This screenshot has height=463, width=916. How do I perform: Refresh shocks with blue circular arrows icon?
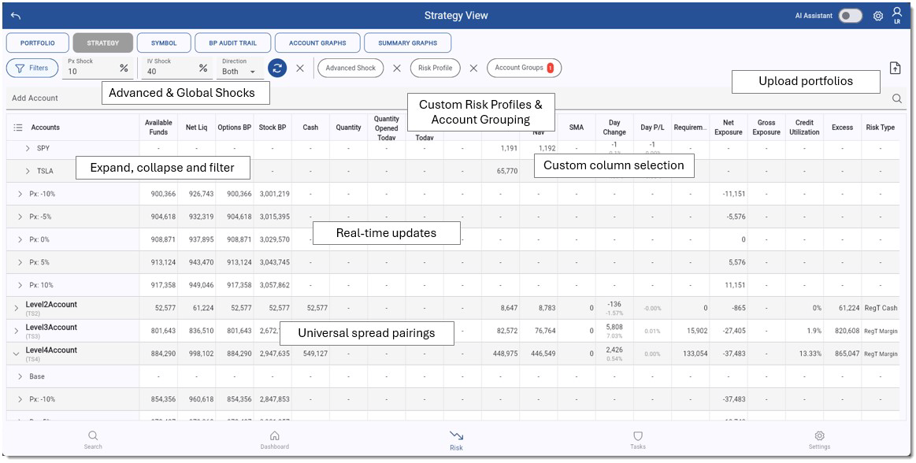pyautogui.click(x=277, y=68)
